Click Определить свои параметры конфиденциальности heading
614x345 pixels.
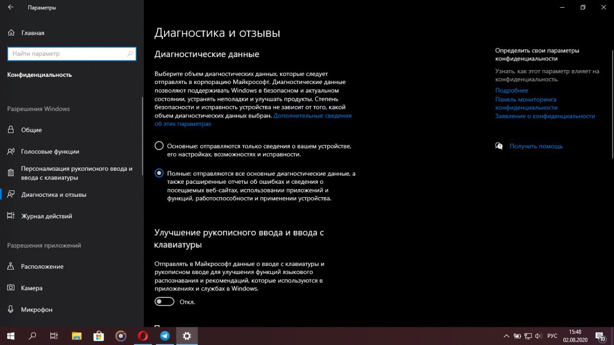[x=537, y=54]
